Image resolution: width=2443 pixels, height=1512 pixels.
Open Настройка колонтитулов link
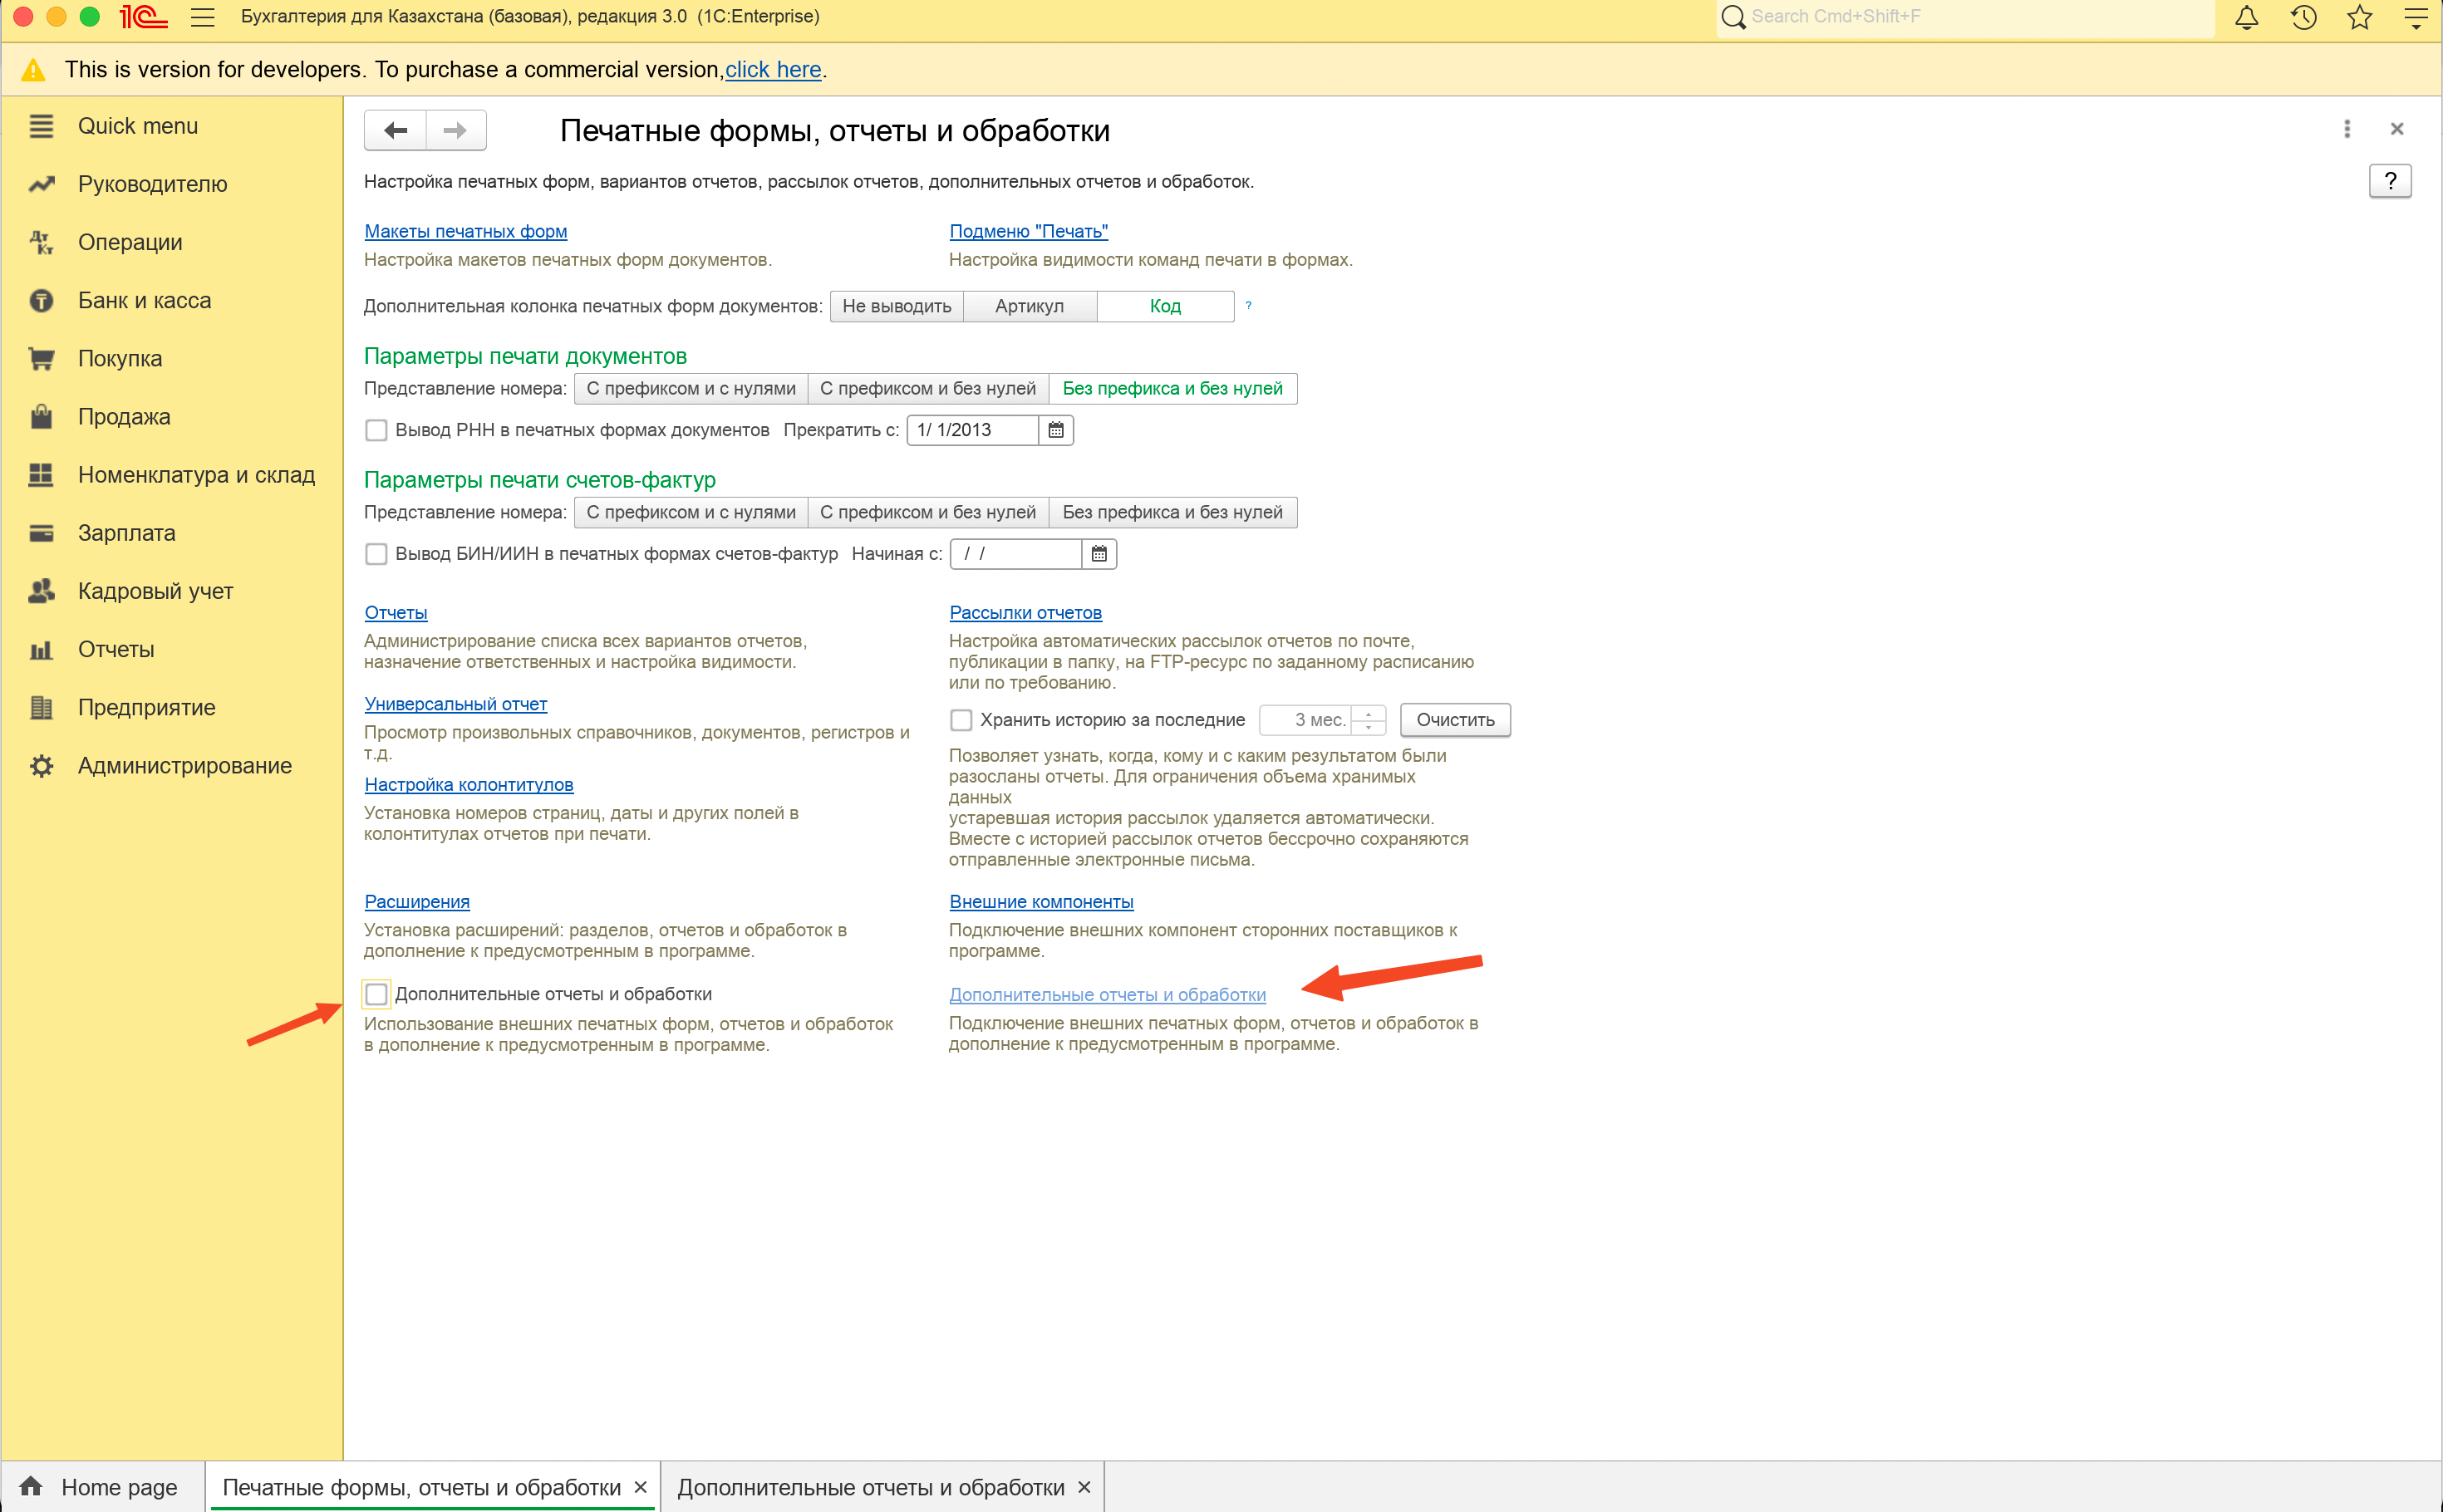point(469,785)
